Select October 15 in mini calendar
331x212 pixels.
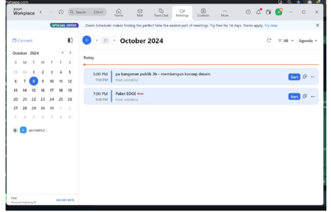coord(34,90)
